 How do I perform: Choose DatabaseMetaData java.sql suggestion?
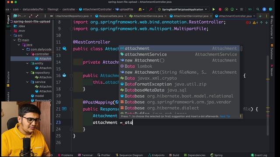pyautogui.click(x=179, y=90)
